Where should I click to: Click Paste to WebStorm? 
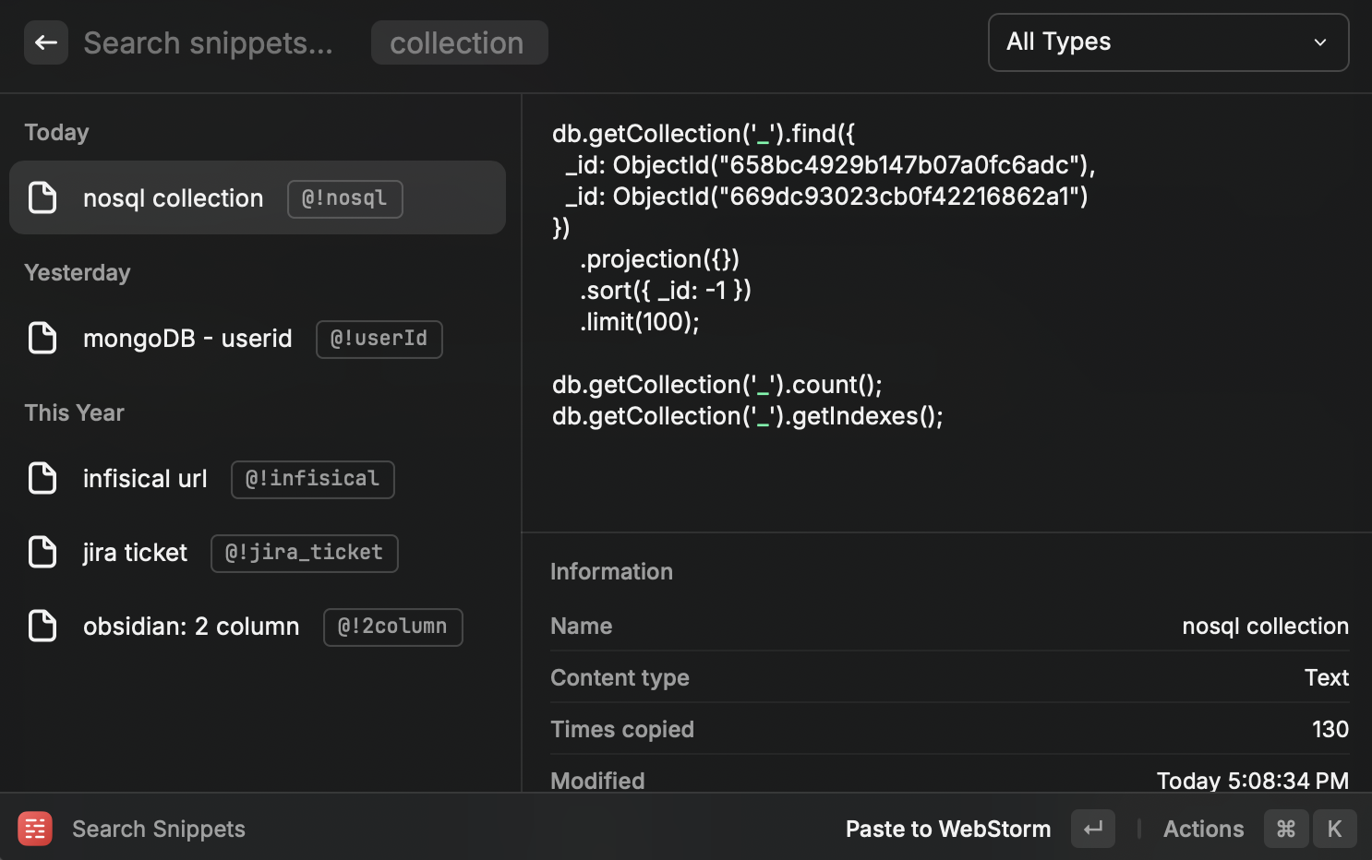click(947, 829)
